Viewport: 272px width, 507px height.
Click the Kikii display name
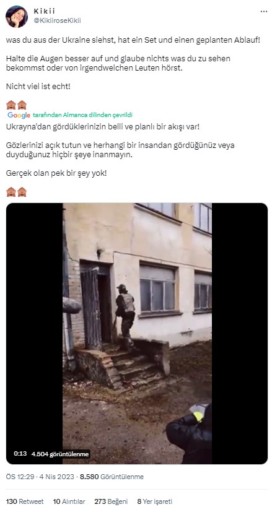[45, 11]
